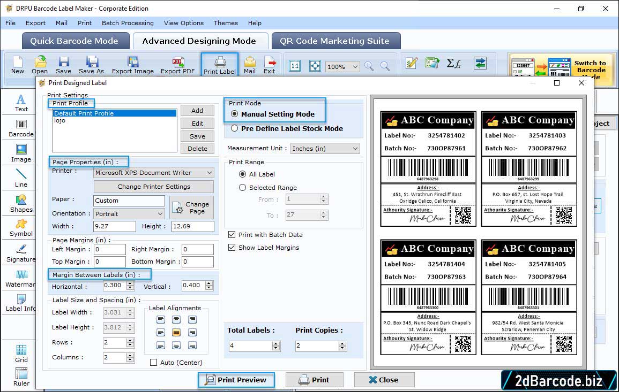Image resolution: width=619 pixels, height=392 pixels.
Task: Click the Close button in dialog
Action: pos(384,380)
